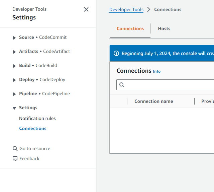Open the Info link beside Connections heading
Viewport: 214px width, 192px height.
pos(157,71)
